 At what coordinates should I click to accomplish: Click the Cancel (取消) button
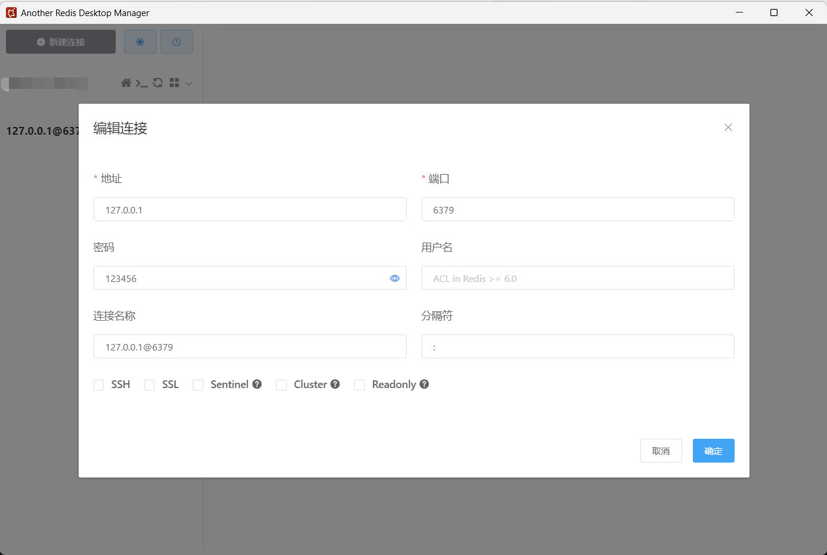[x=661, y=451]
